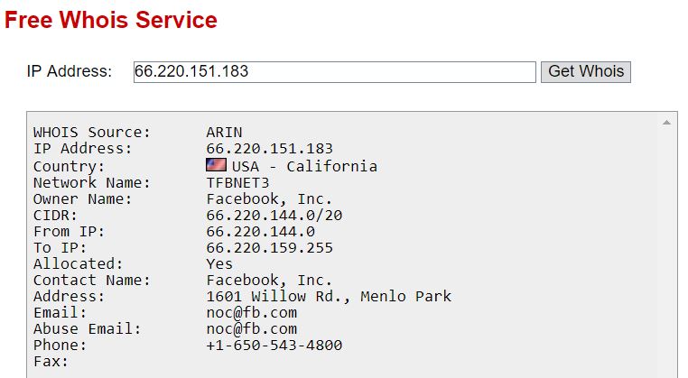Screen dimensions: 688x378
Task: Click the WHOIS Source value ARIN
Action: click(x=224, y=133)
